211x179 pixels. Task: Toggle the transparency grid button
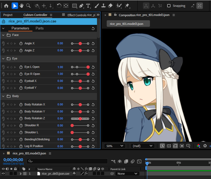point(169,146)
